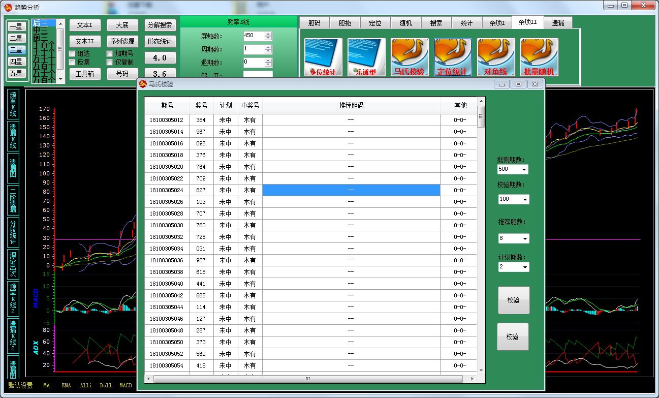
Task: Open the 统计 tab
Action: tap(466, 23)
